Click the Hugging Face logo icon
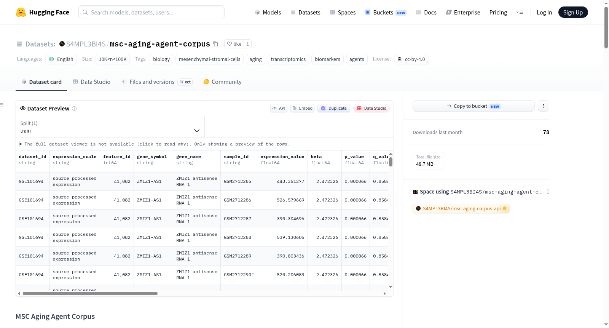Screen dimensions: 609x328 (21, 12)
